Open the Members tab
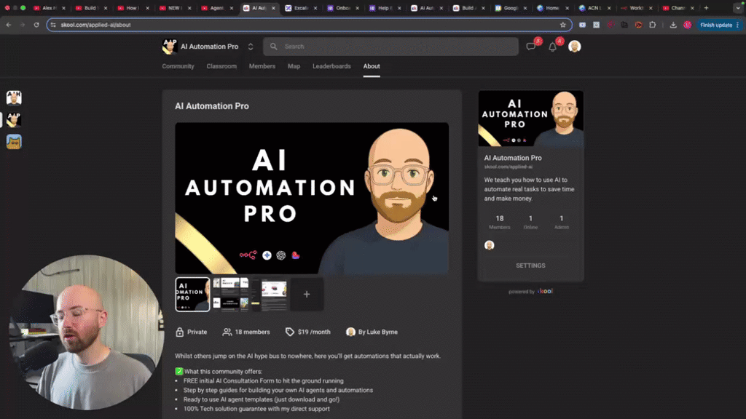Viewport: 746px width, 419px height. click(x=262, y=66)
